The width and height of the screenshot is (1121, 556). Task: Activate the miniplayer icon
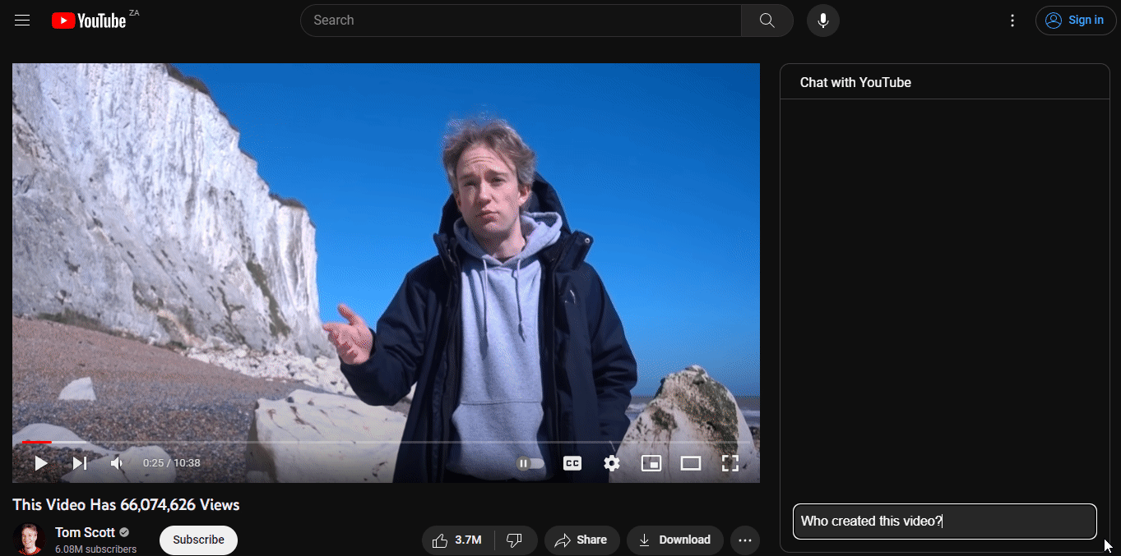[x=651, y=462]
